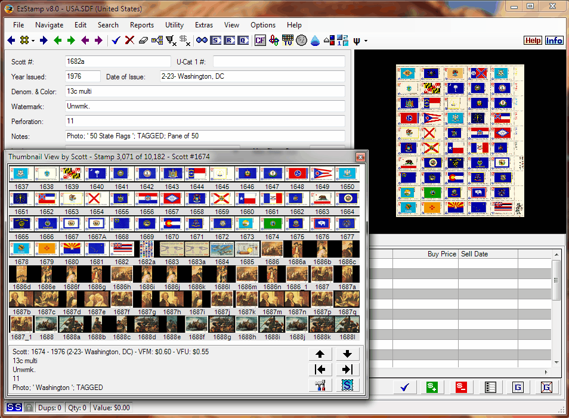The image size is (569, 418).
Task: Toggle the padlock icon in status bar
Action: (x=29, y=408)
